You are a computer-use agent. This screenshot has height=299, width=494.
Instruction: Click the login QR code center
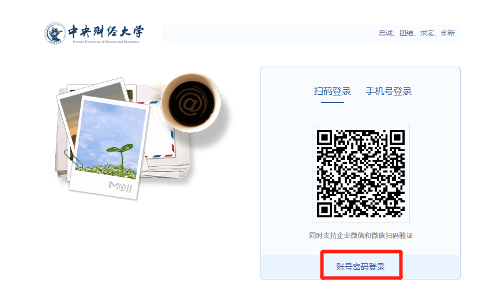pos(361,174)
